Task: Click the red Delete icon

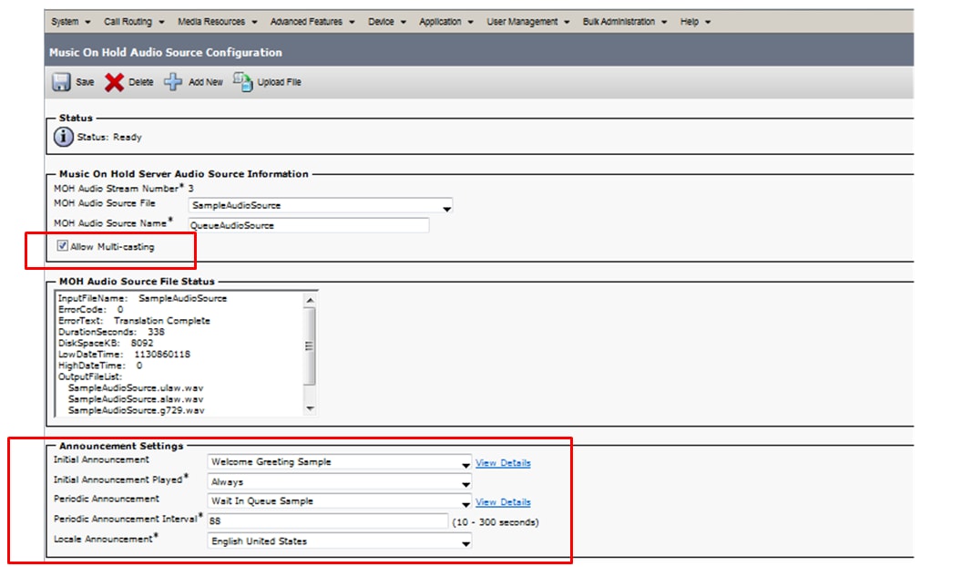Action: [x=114, y=81]
